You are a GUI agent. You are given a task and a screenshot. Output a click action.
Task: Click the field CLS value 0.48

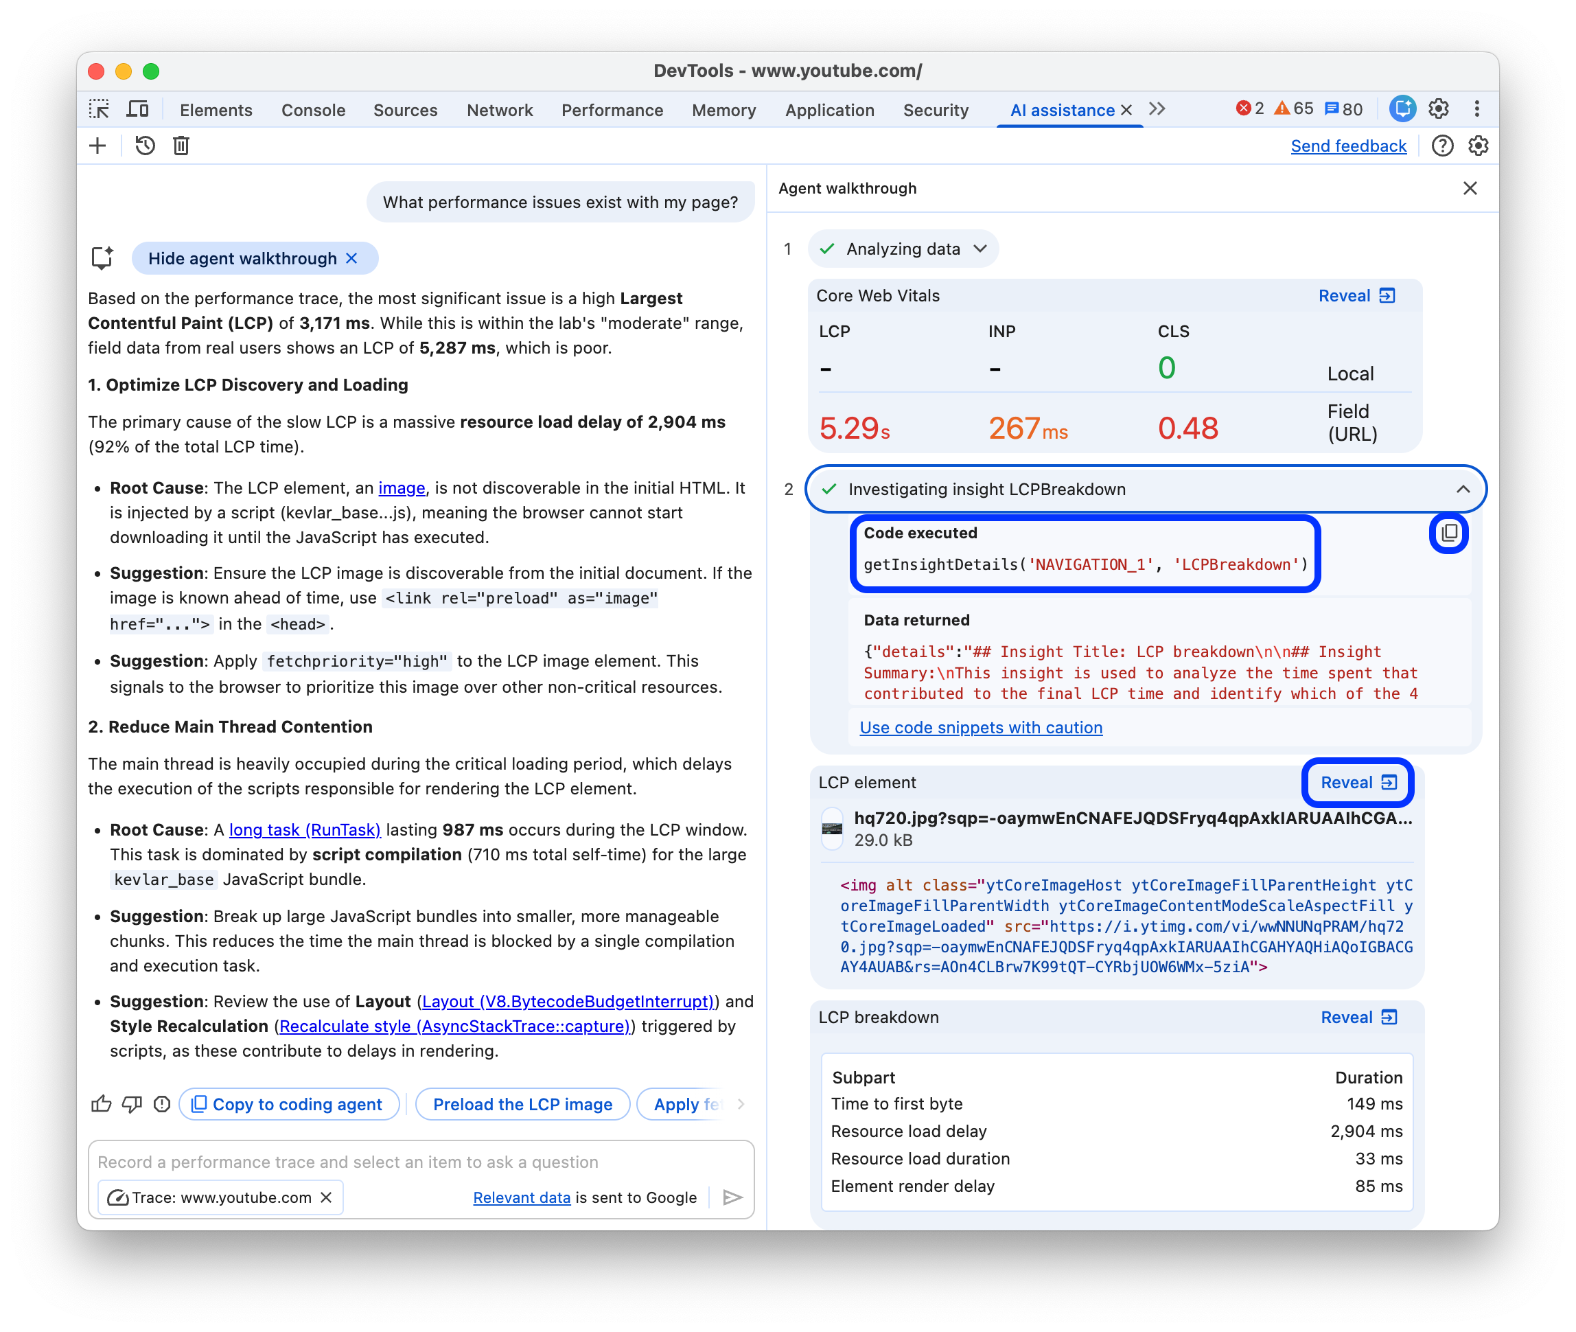[x=1188, y=429]
